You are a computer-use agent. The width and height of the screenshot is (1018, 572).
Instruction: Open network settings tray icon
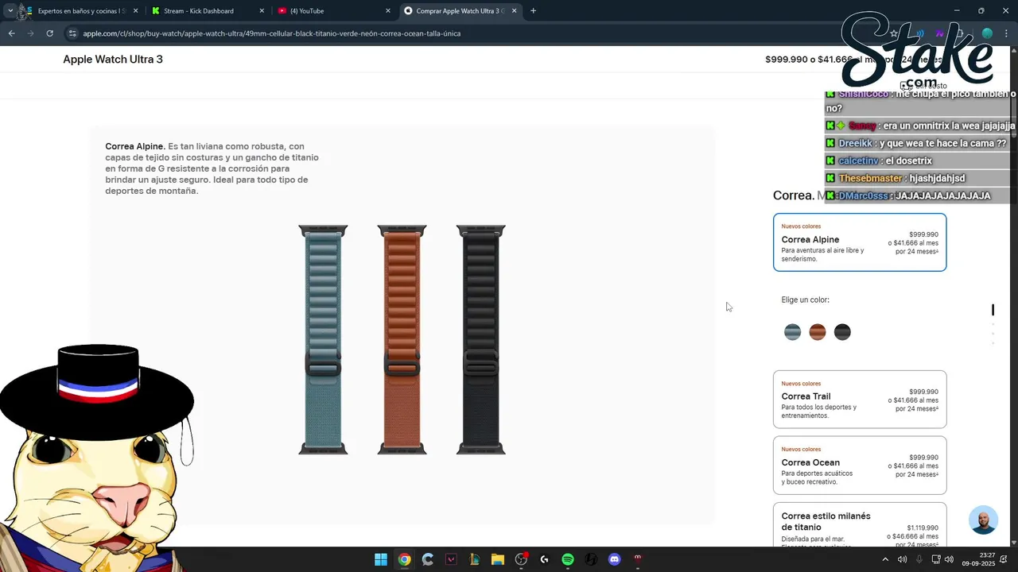pos(936,559)
